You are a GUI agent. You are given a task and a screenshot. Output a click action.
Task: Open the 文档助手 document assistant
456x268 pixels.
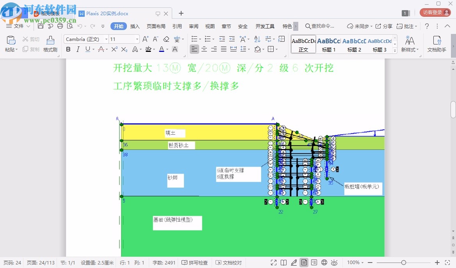(x=437, y=44)
